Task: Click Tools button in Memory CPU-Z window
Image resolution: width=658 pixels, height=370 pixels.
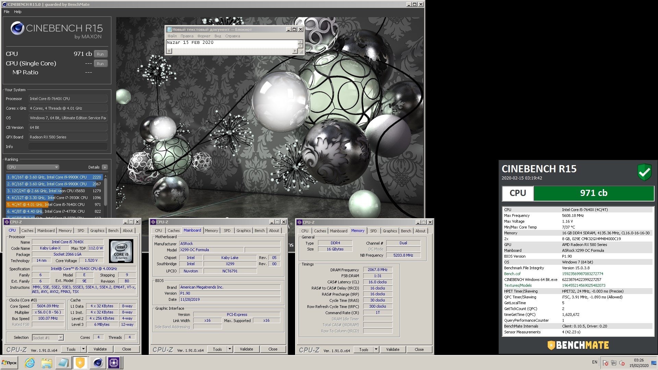Action: [364, 349]
